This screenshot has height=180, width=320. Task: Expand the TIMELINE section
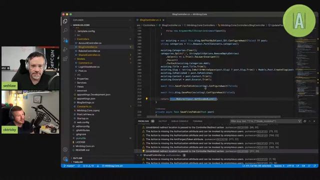(x=78, y=162)
